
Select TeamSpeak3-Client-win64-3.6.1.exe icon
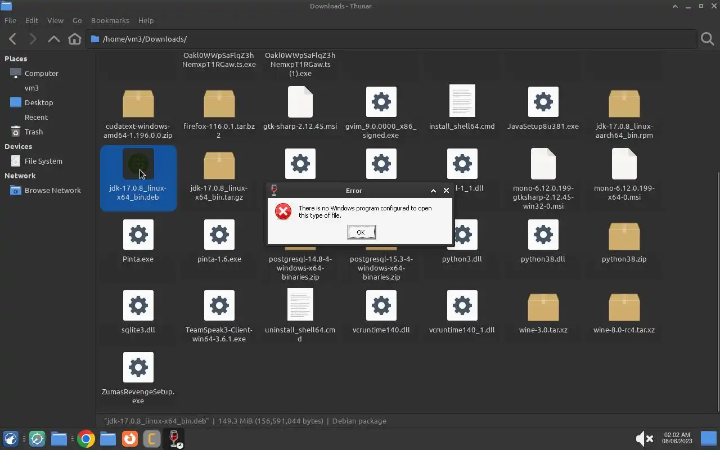coord(219,305)
